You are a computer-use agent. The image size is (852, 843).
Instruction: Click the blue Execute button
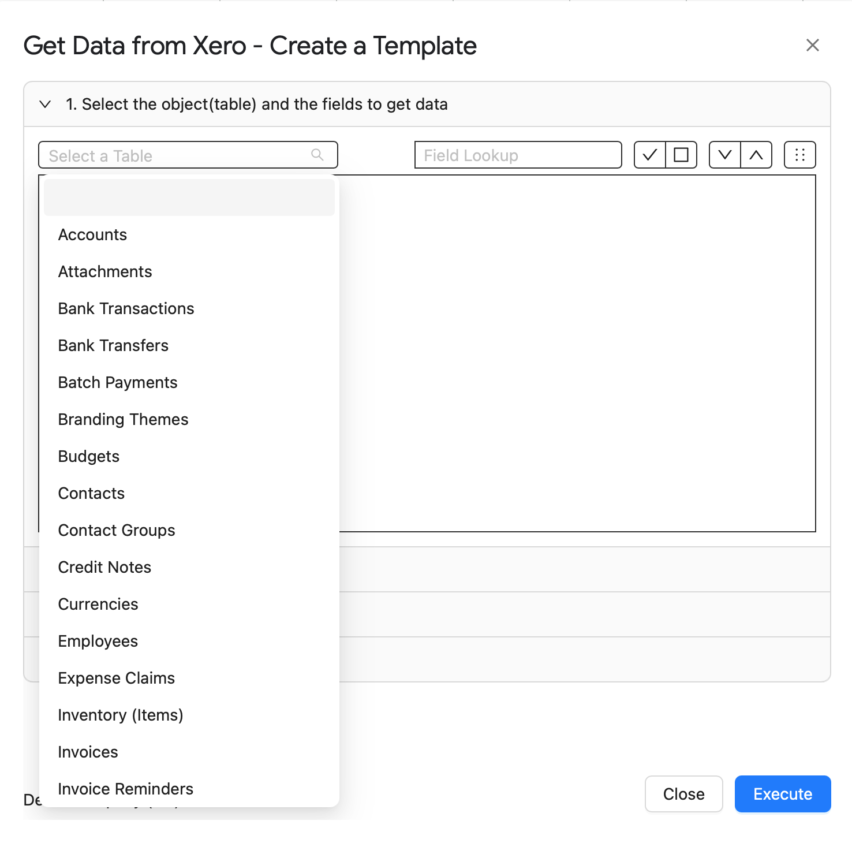tap(783, 794)
